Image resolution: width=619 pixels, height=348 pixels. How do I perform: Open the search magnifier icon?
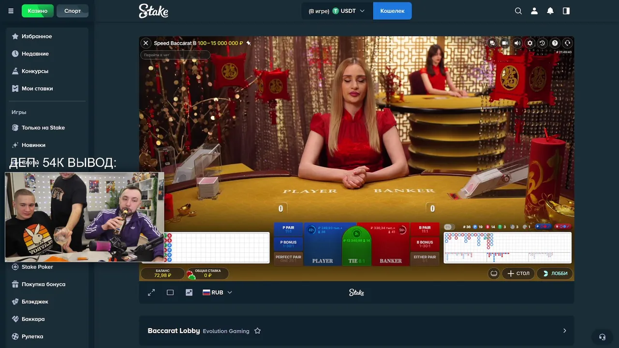tap(518, 11)
